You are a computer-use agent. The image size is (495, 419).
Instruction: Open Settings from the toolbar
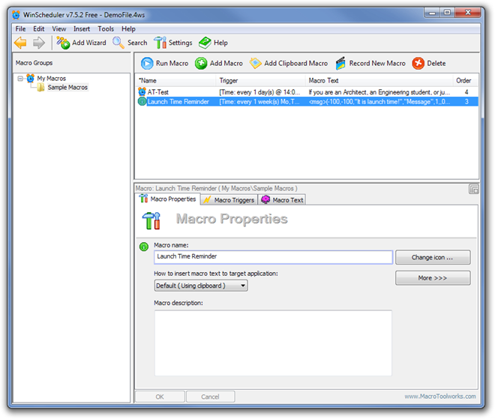pos(173,43)
